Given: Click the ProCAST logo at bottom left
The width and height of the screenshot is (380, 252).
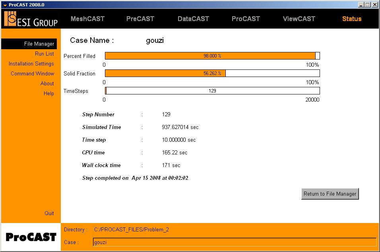Looking at the screenshot, I should [x=31, y=237].
